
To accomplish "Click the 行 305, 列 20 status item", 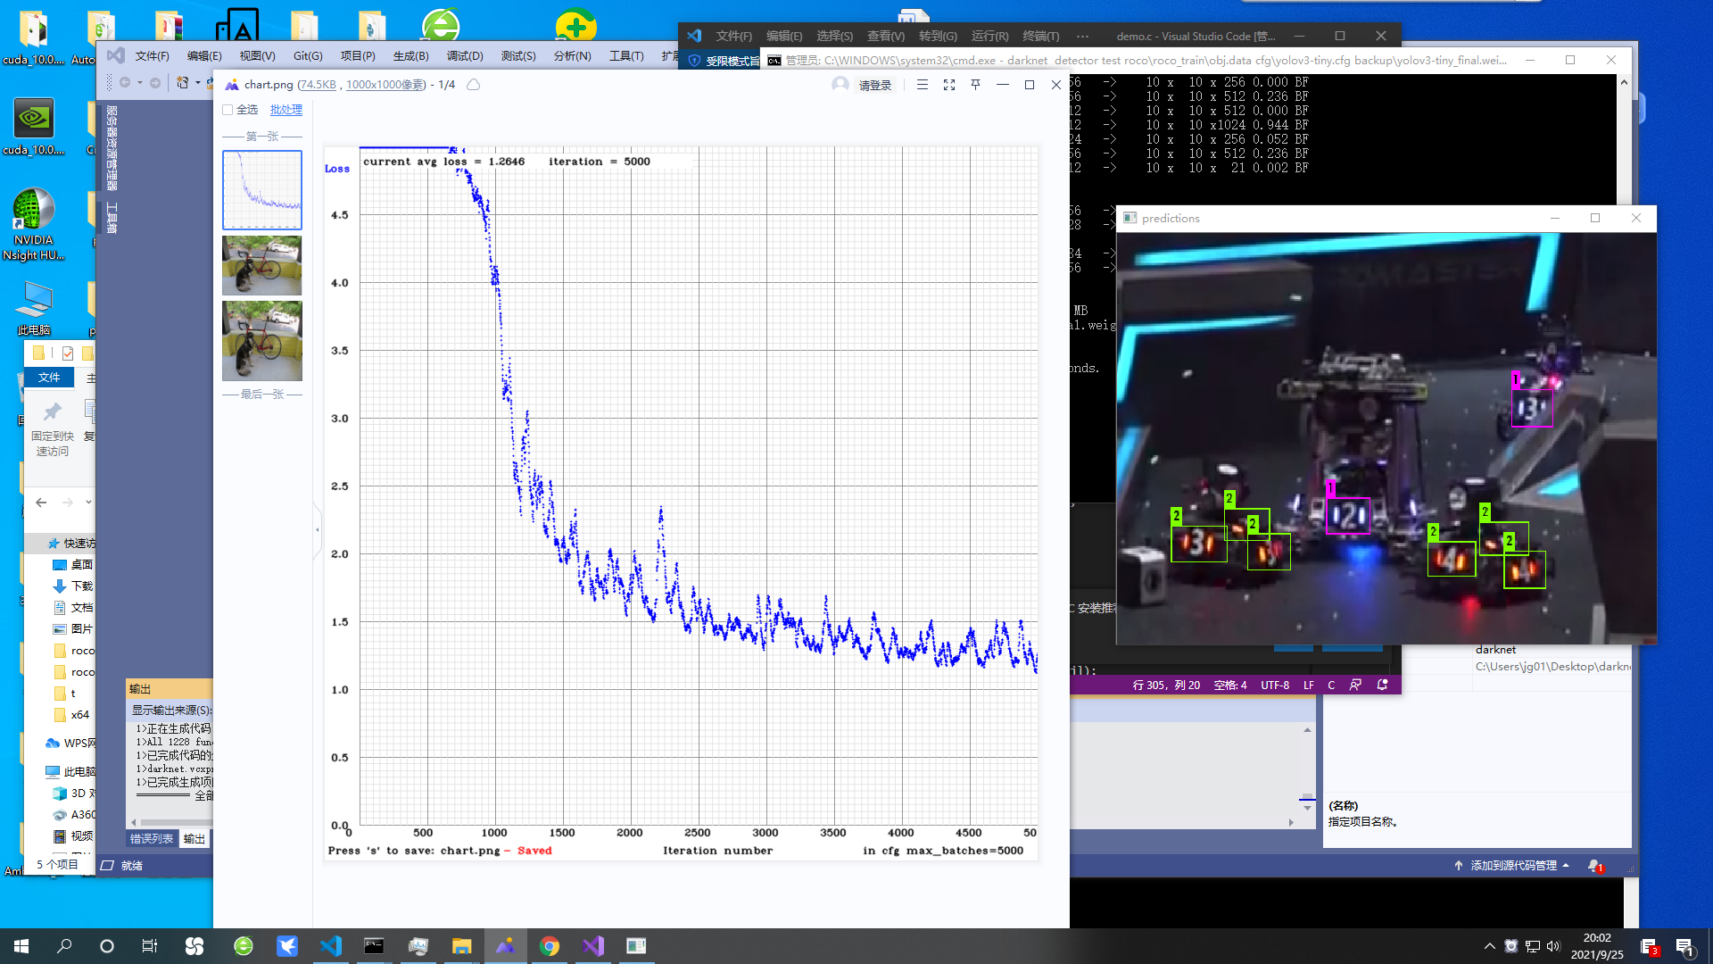I will click(x=1166, y=686).
